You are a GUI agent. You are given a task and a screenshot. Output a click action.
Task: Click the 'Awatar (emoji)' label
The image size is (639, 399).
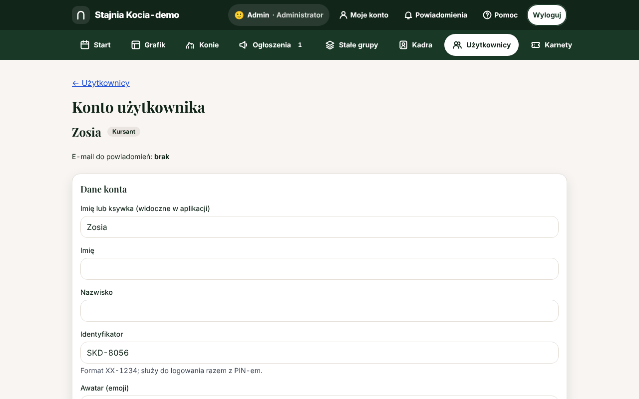pos(105,388)
